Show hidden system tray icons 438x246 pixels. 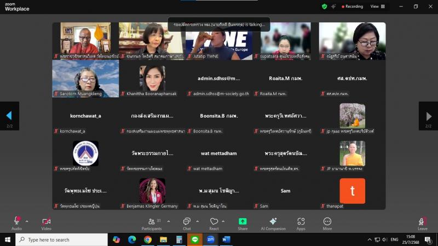pyautogui.click(x=369, y=239)
